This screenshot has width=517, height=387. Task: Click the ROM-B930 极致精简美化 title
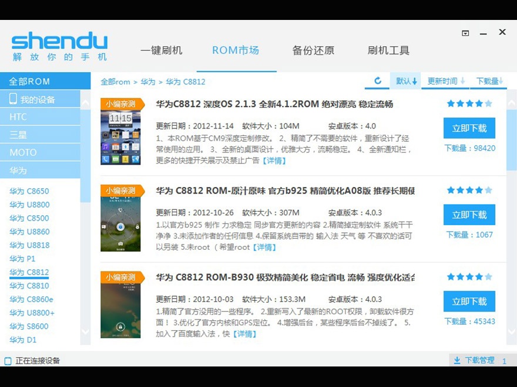(285, 277)
